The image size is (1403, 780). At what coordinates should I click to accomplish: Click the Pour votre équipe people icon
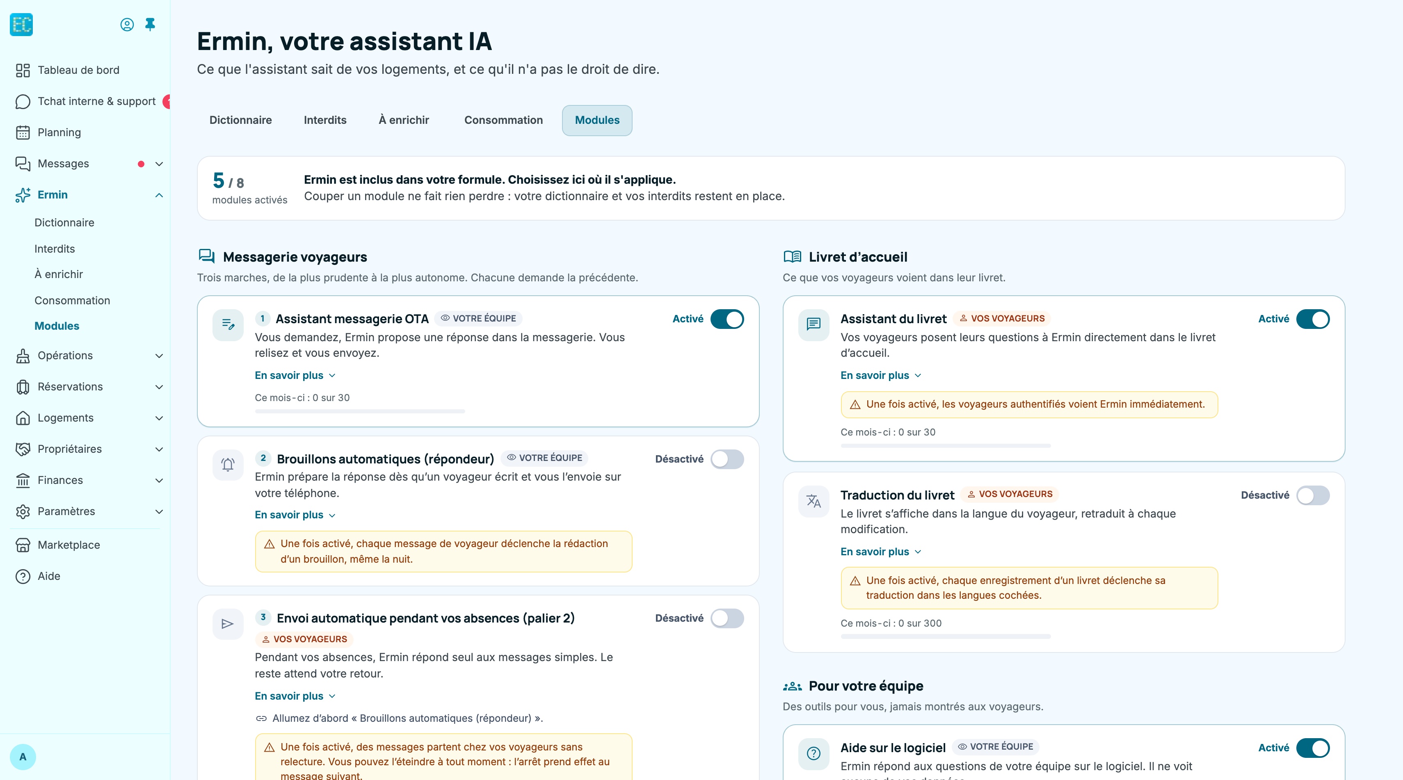(x=792, y=686)
